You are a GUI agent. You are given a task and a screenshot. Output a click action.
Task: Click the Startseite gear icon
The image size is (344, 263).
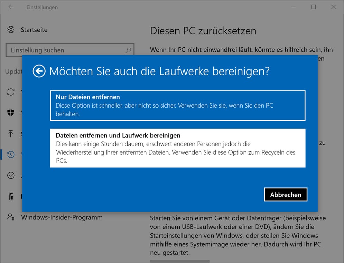tap(11, 30)
